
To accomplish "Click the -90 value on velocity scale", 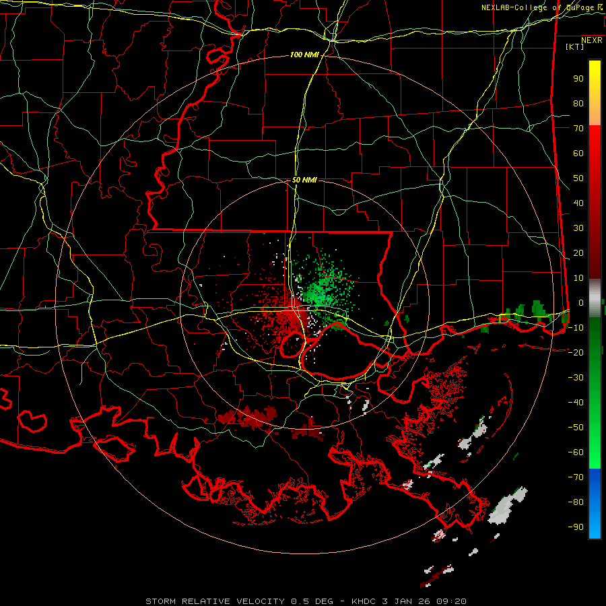I will click(x=576, y=527).
